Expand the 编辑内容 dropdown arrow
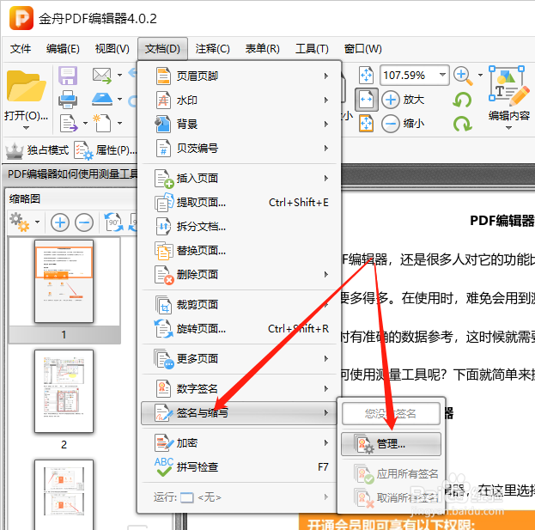 pyautogui.click(x=508, y=128)
